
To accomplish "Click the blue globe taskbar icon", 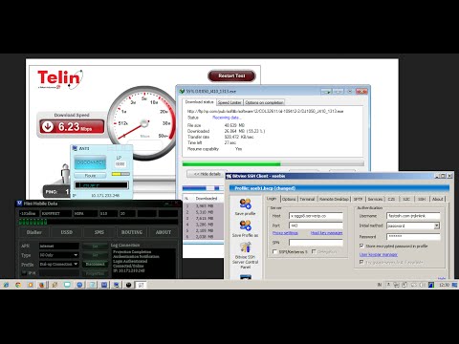I will pos(79,285).
